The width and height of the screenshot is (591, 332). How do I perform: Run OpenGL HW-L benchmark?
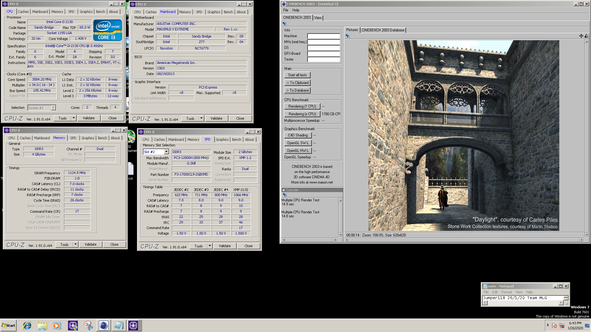pyautogui.click(x=298, y=151)
